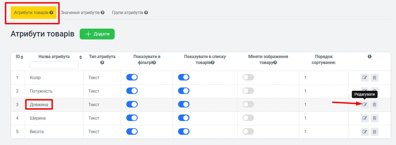
Task: Delete the Колір attribute via trash icon
Action: click(374, 78)
